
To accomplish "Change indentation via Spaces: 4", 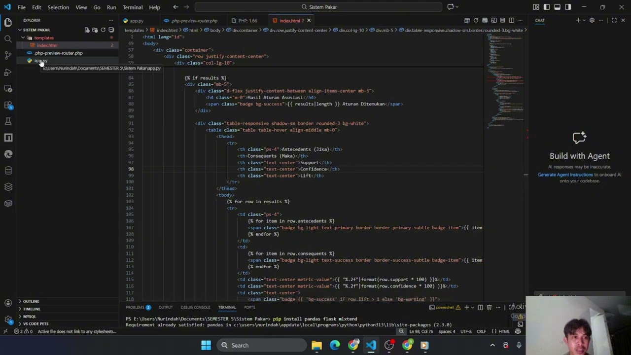I will point(447,331).
